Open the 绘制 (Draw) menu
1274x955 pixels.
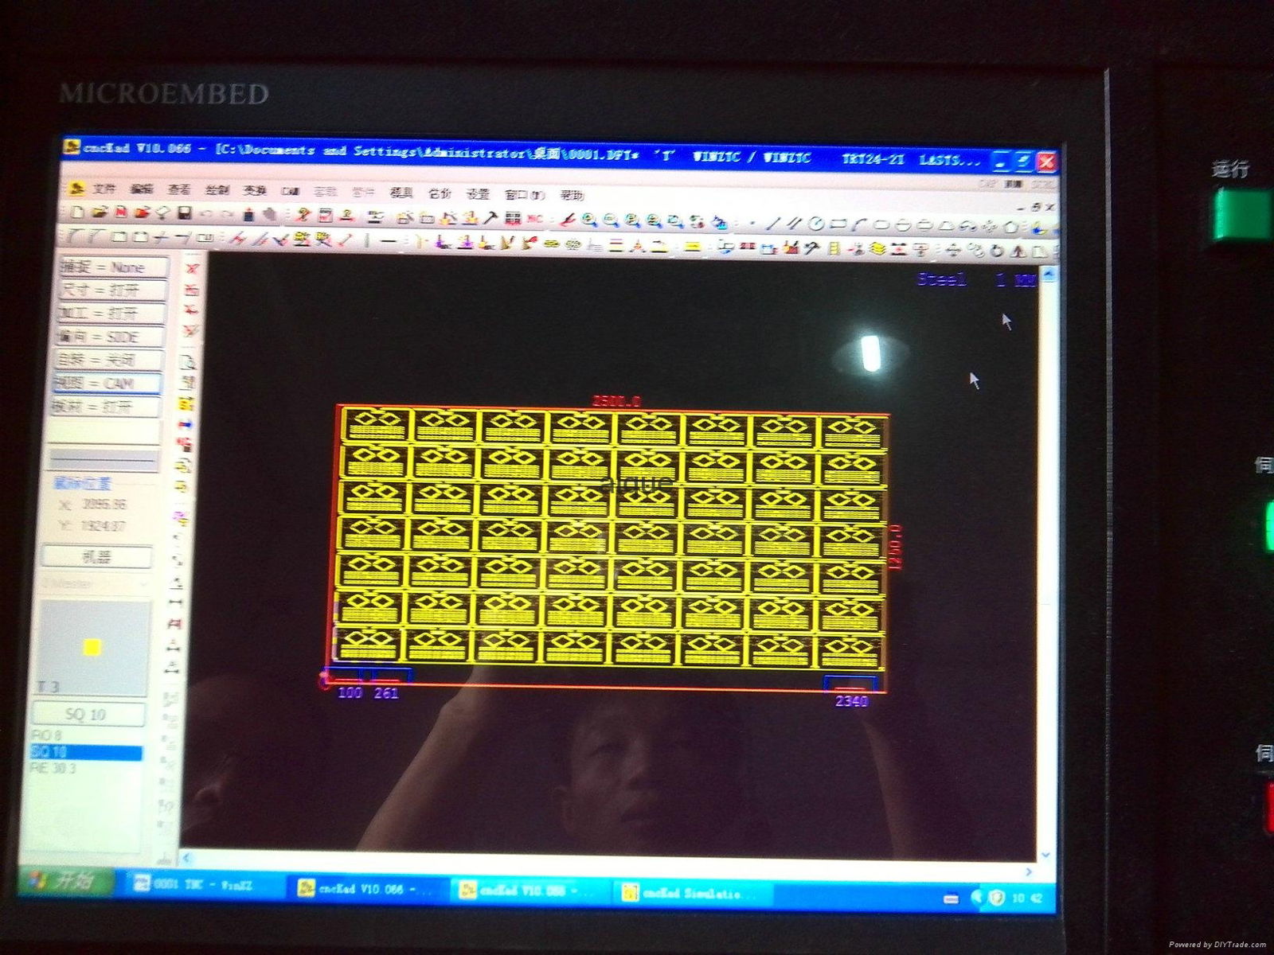coord(217,190)
